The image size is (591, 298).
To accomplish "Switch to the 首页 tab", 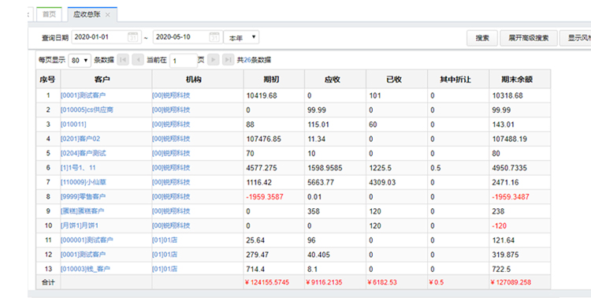I will (49, 14).
